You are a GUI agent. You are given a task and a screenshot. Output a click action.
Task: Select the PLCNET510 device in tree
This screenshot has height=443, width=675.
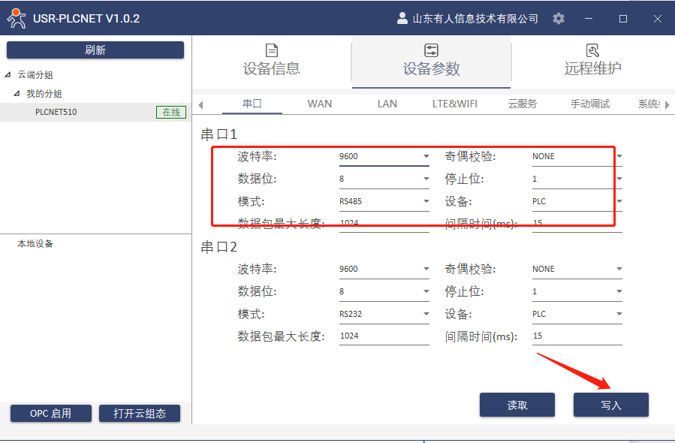click(56, 112)
